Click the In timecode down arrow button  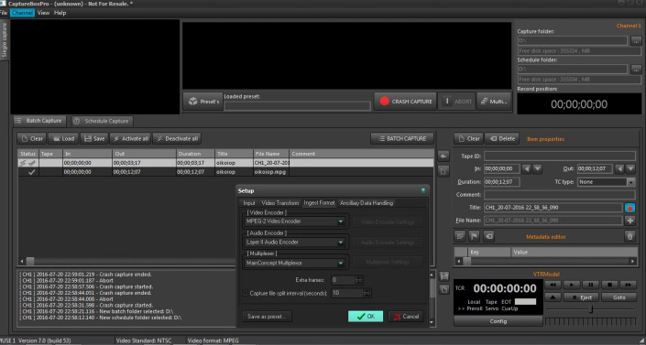coord(537,168)
